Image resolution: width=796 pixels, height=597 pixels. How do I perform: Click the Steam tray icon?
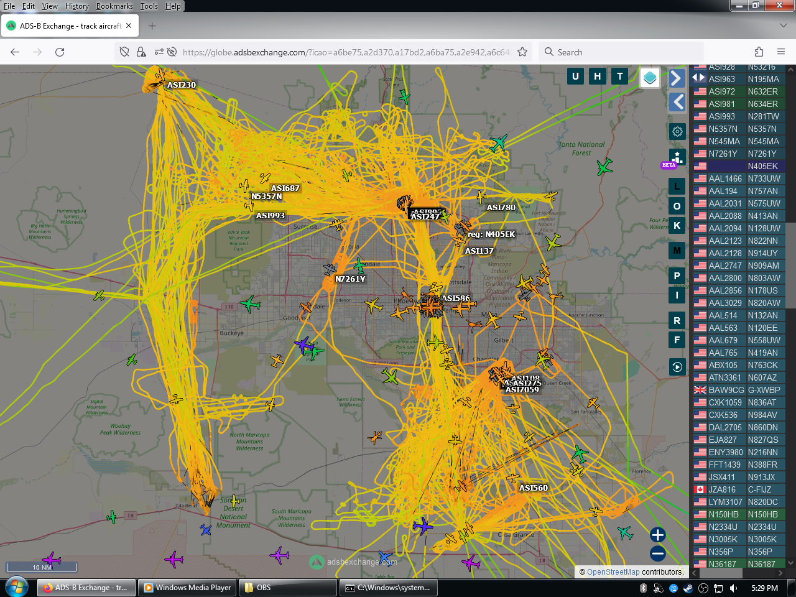(688, 588)
